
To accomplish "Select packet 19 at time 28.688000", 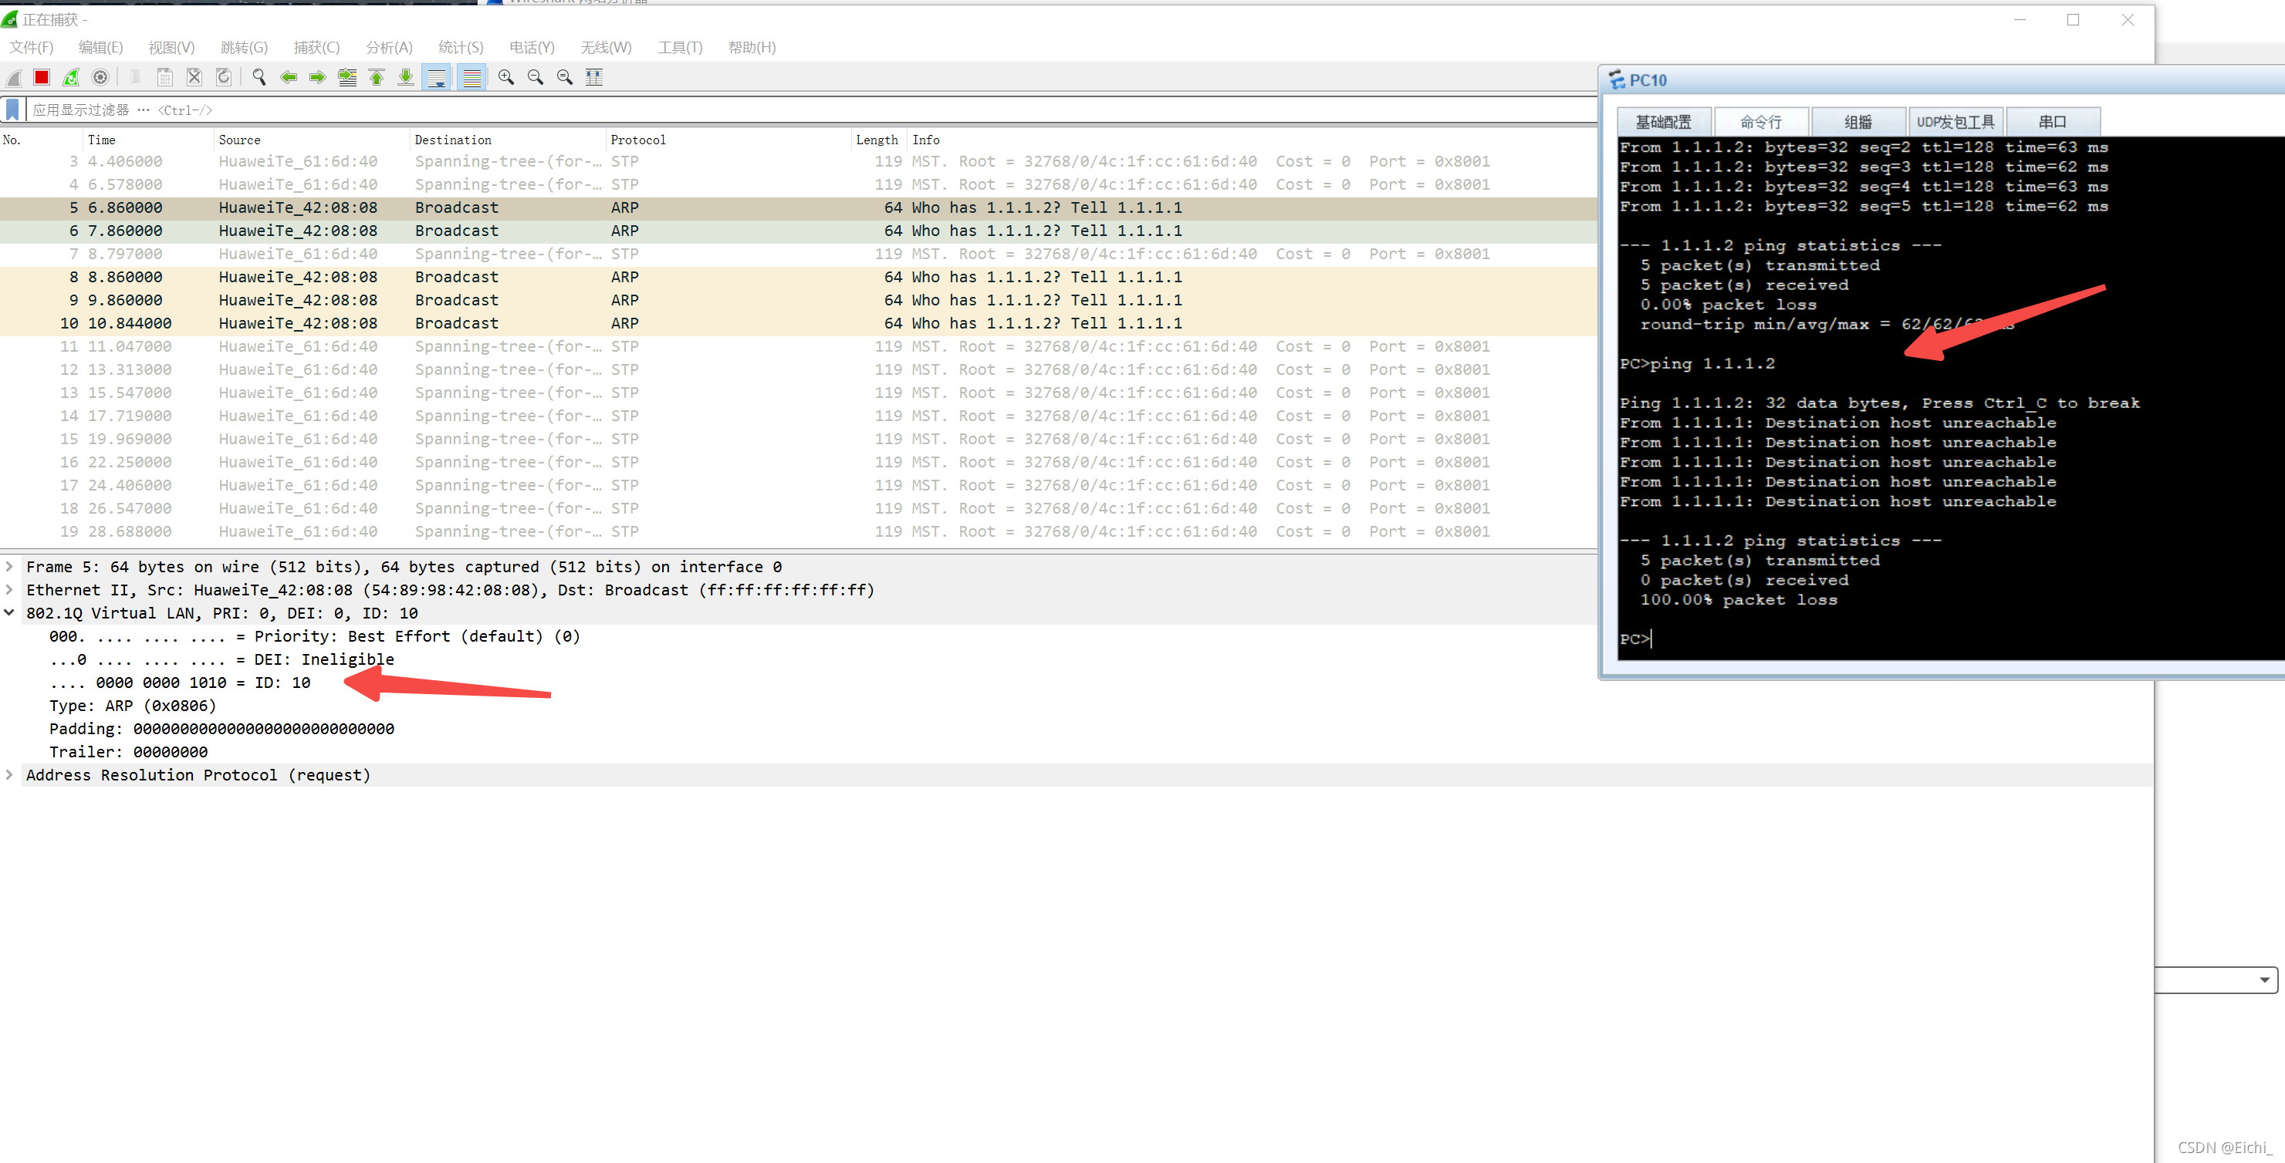I will click(799, 532).
